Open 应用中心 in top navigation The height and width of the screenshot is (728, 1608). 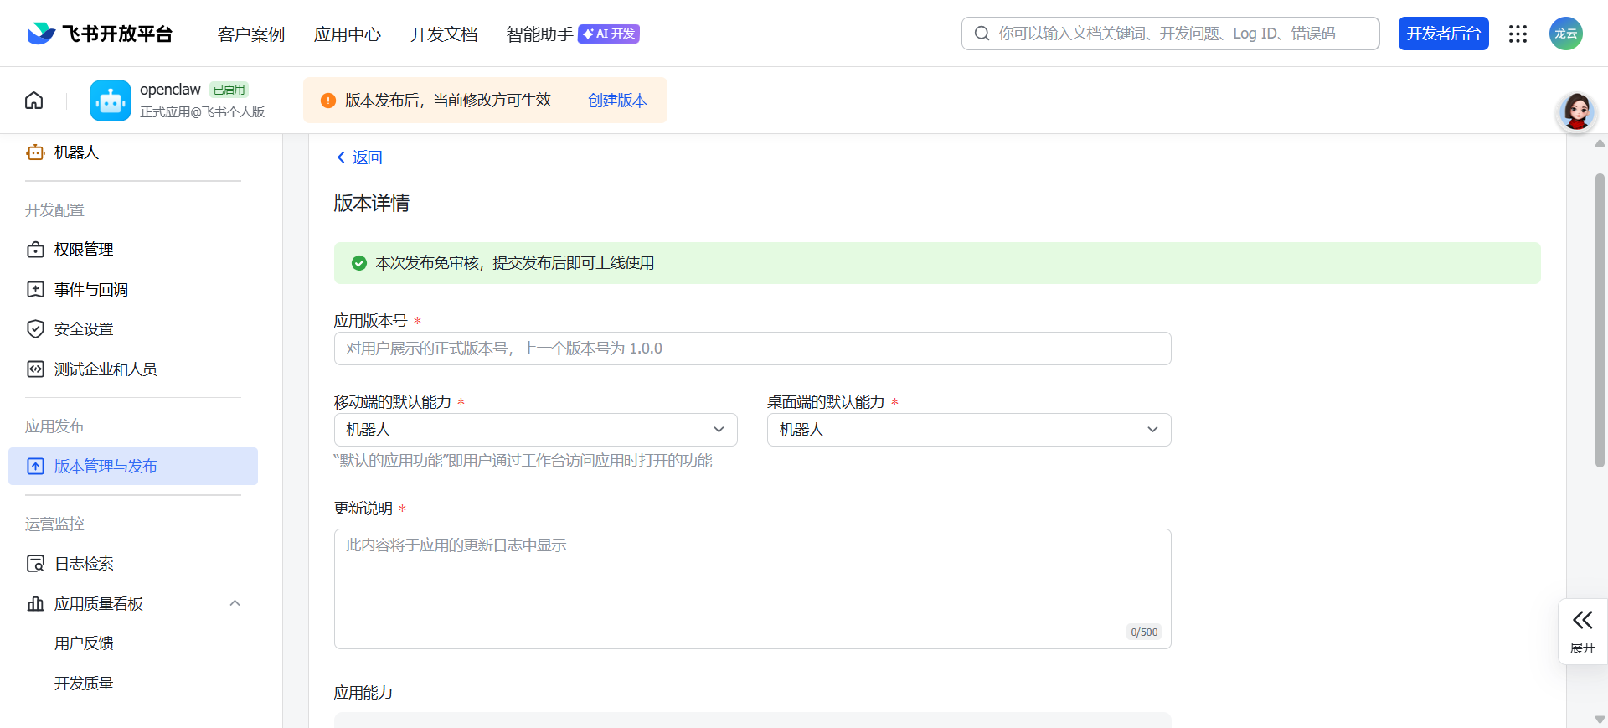(347, 34)
